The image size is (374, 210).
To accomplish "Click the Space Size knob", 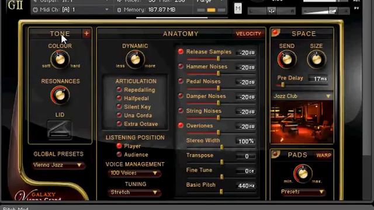I will tap(317, 60).
